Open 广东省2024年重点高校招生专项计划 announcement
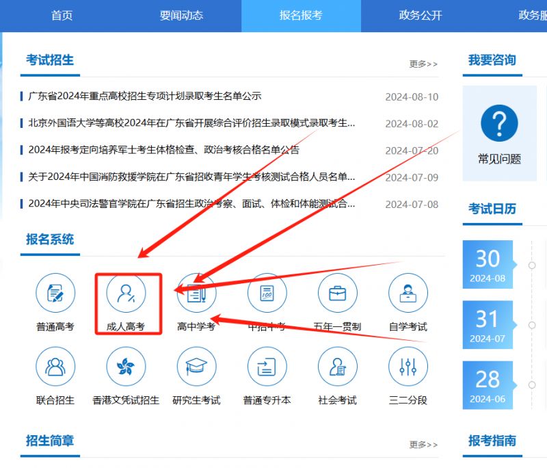Viewport: 547px width, 468px height. (145, 96)
